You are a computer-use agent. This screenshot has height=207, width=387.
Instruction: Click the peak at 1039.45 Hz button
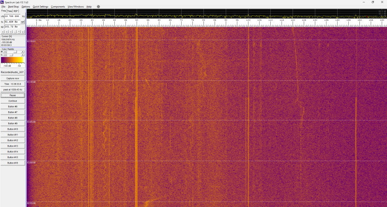(x=13, y=89)
